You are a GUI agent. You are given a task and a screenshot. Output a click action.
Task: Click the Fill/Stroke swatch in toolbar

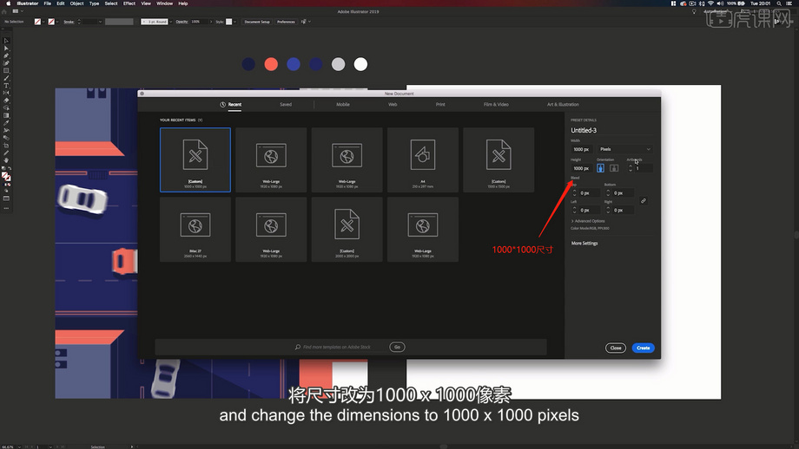point(6,177)
